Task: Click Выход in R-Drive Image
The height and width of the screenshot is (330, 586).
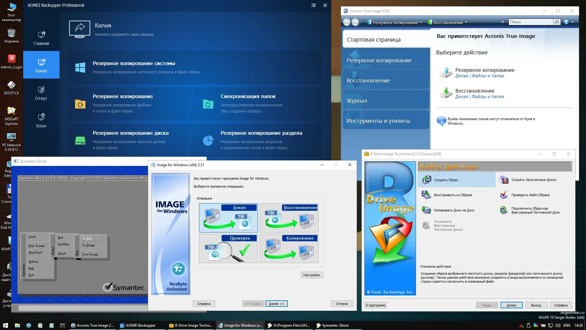Action: pyautogui.click(x=536, y=305)
